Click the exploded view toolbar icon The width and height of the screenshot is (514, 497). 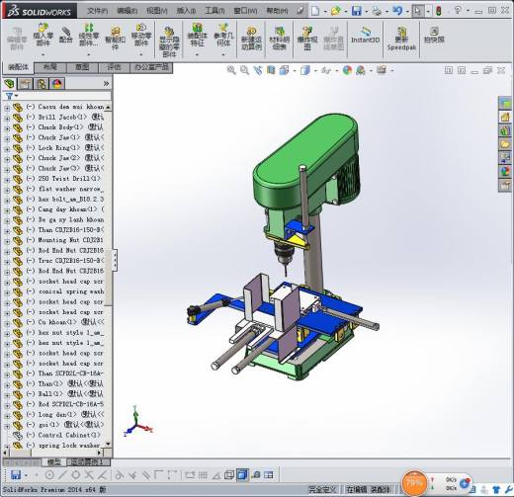307,39
